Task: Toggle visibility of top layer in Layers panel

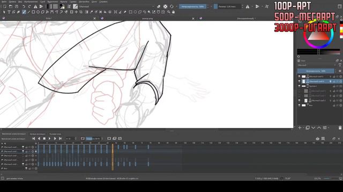Action: pos(299,76)
